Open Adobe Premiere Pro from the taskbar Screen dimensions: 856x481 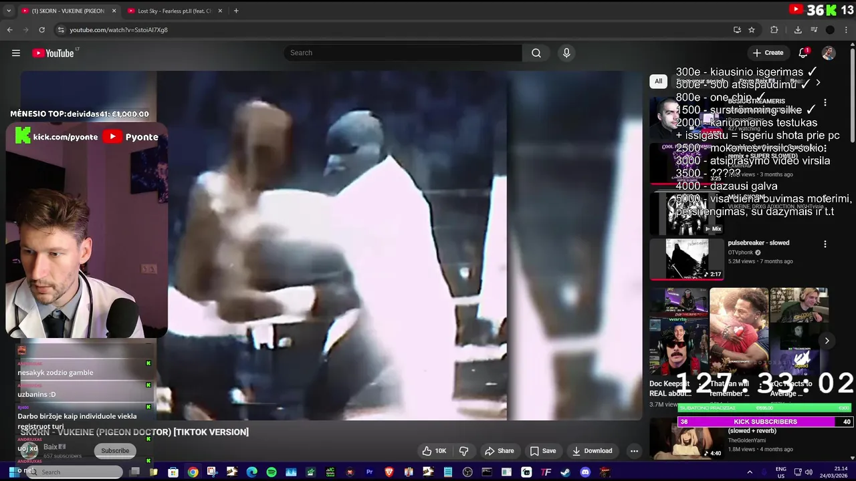[369, 472]
